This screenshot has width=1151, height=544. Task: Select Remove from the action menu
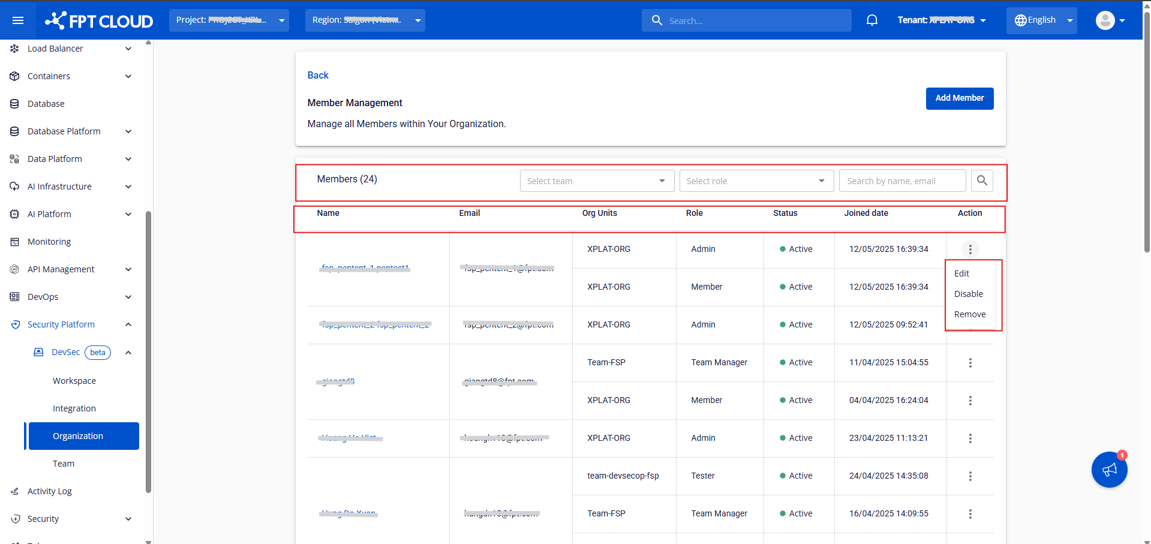[971, 314]
